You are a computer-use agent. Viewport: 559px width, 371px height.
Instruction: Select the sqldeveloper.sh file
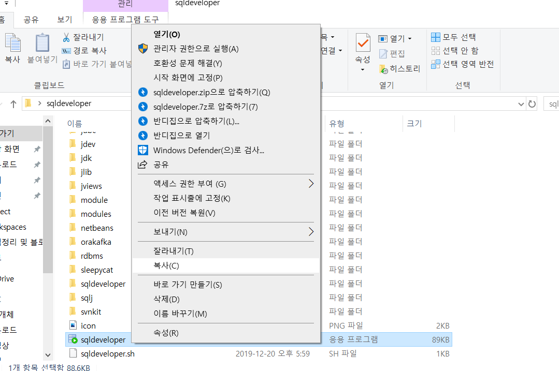click(x=107, y=353)
